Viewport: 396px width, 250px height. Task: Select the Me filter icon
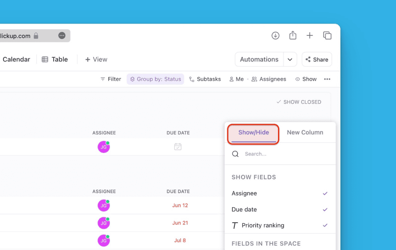click(x=231, y=79)
